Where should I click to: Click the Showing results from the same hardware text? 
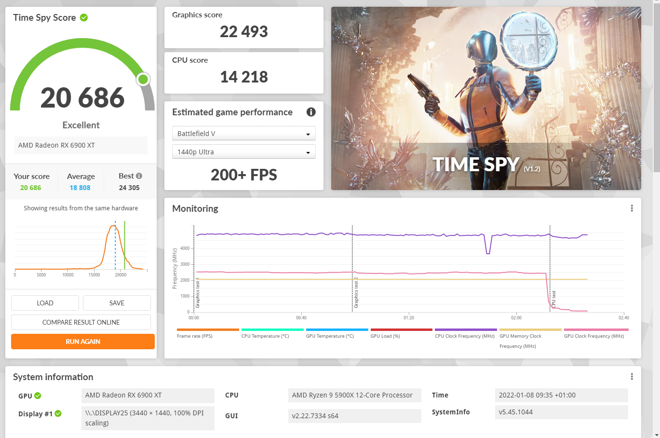tap(81, 208)
